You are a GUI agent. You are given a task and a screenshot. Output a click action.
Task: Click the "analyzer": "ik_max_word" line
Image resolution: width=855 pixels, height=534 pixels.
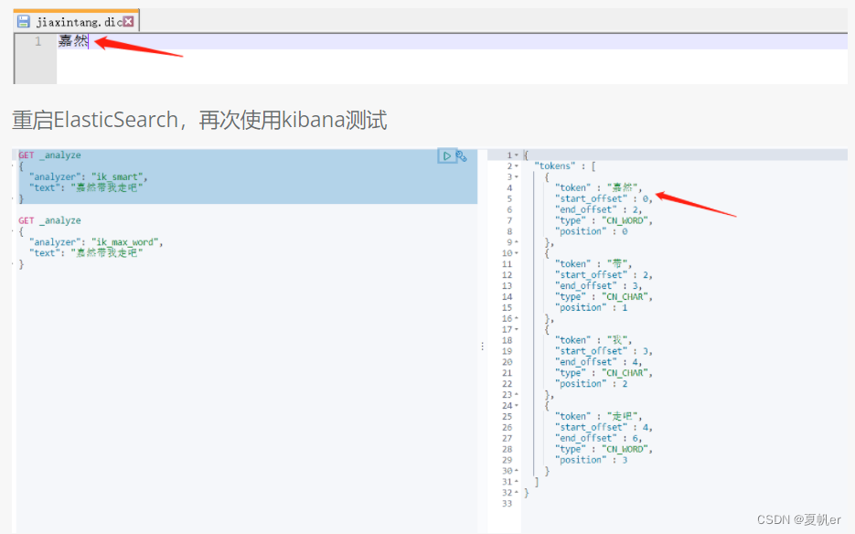96,242
